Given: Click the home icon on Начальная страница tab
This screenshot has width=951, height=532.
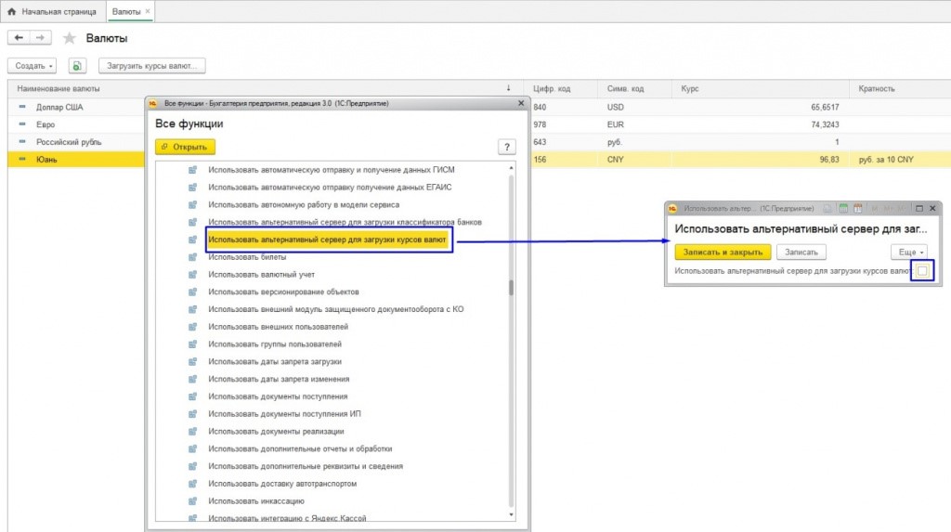Looking at the screenshot, I should pyautogui.click(x=12, y=12).
